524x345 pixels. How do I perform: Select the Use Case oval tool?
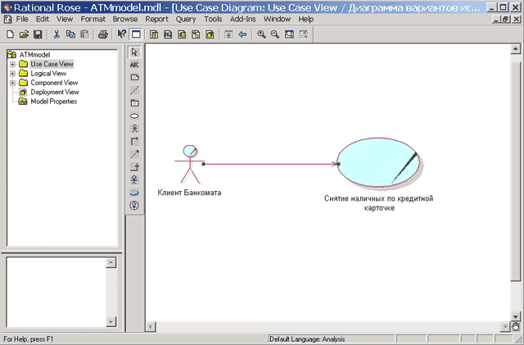click(134, 116)
